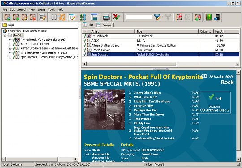Open the Loans menu
The width and height of the screenshot is (242, 168).
click(42, 9)
